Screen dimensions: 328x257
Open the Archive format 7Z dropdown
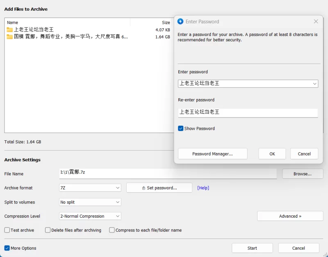tap(90, 188)
